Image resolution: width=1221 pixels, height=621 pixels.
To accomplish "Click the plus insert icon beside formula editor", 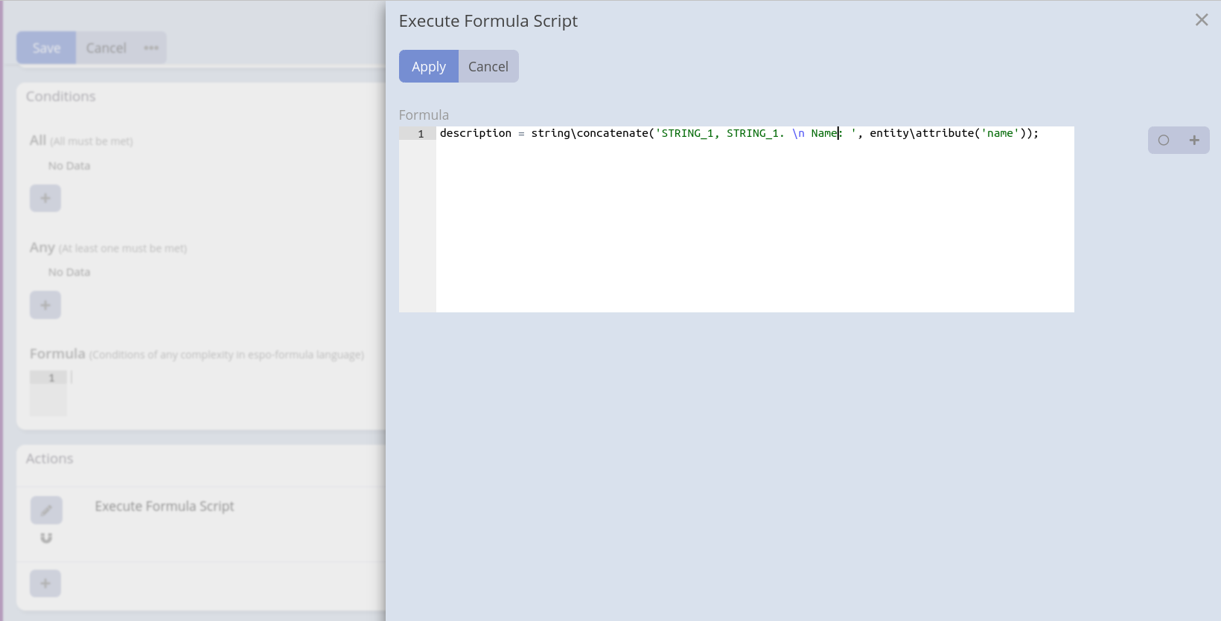I will (1194, 140).
